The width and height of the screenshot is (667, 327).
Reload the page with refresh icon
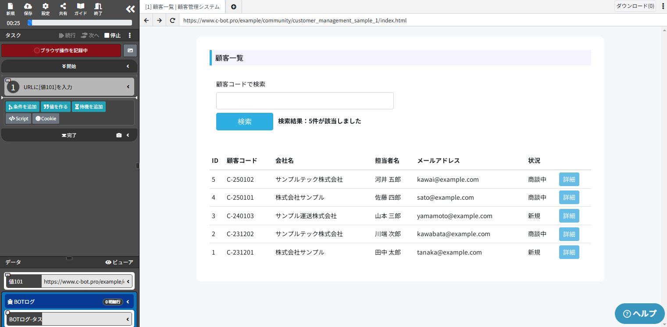click(172, 20)
